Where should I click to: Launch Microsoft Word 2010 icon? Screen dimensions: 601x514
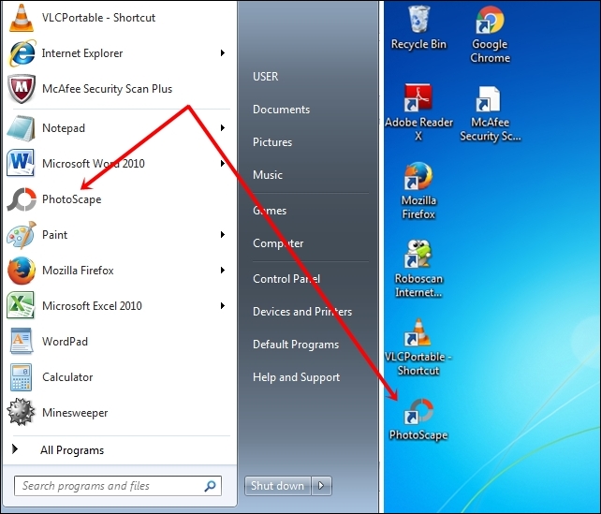pyautogui.click(x=21, y=163)
